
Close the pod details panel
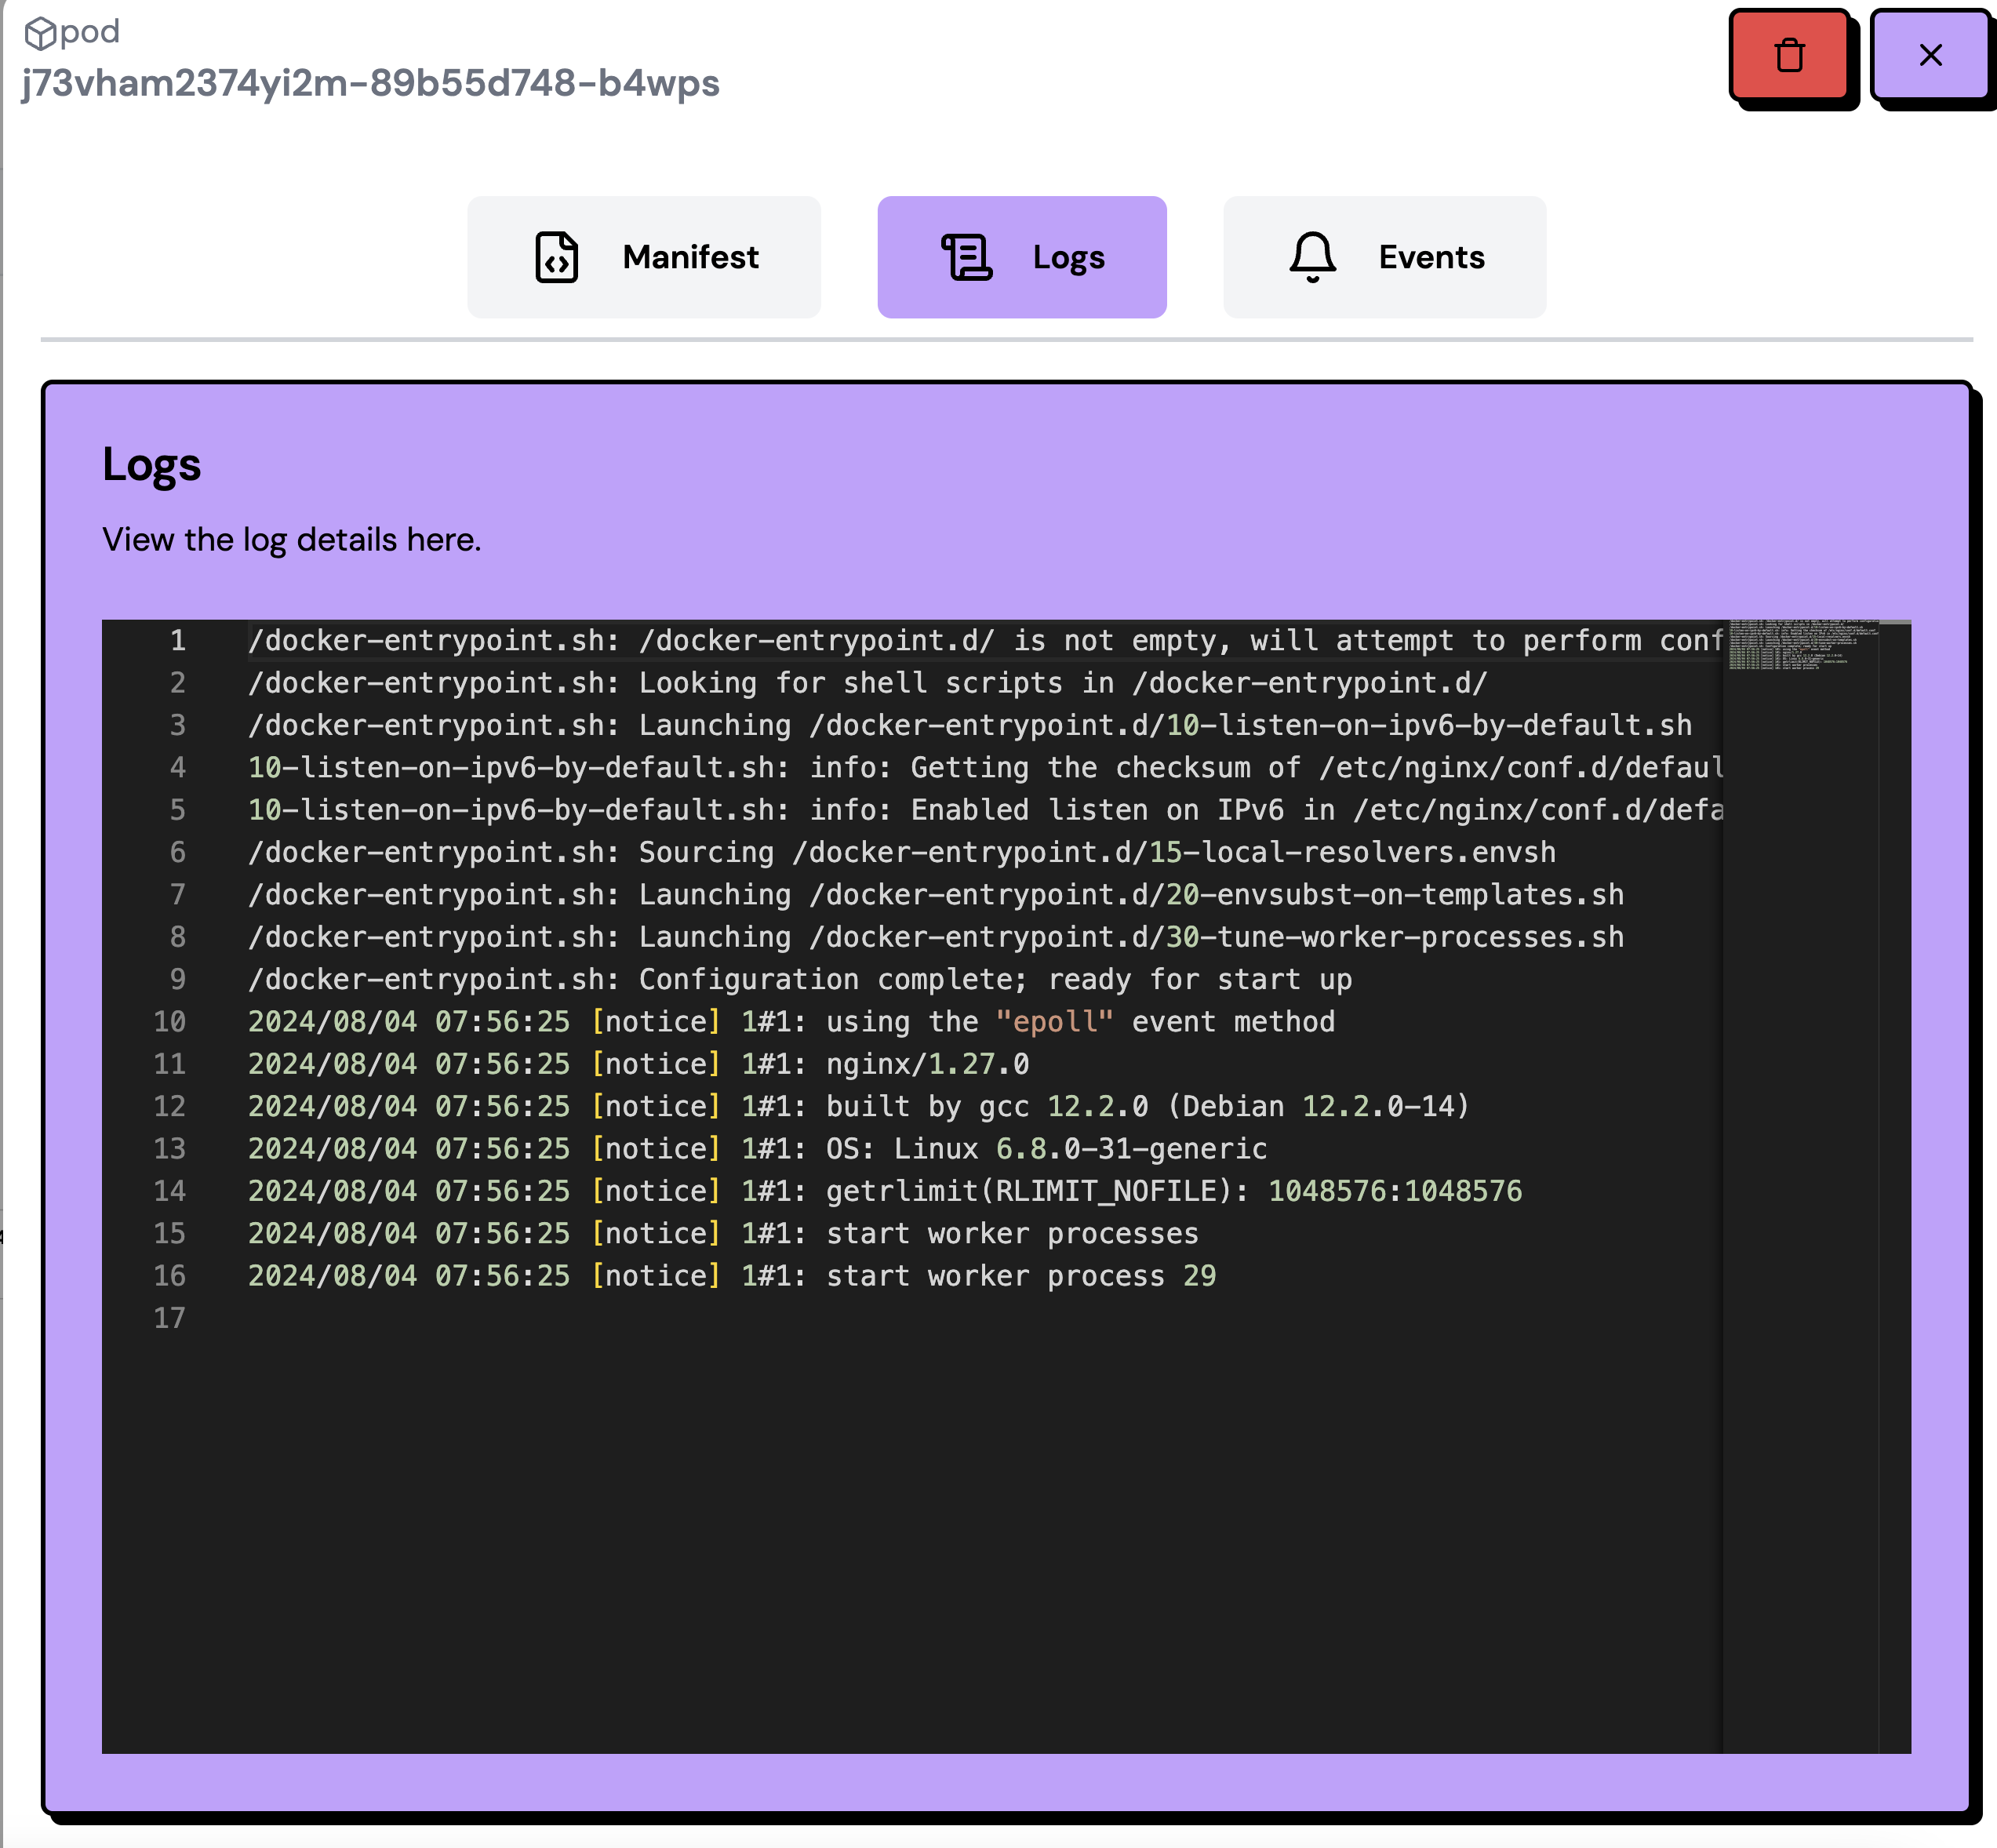[1930, 55]
